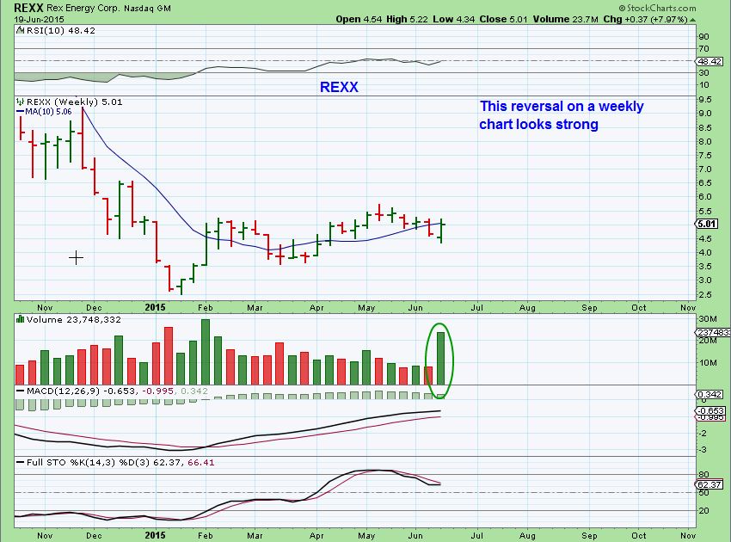Click the 'REXX (Weekly) 5.01' chart label

coord(75,102)
